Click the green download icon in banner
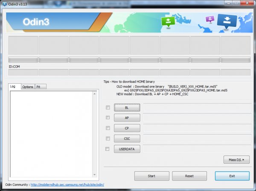The width and height of the screenshot is (256, 191). (168, 21)
